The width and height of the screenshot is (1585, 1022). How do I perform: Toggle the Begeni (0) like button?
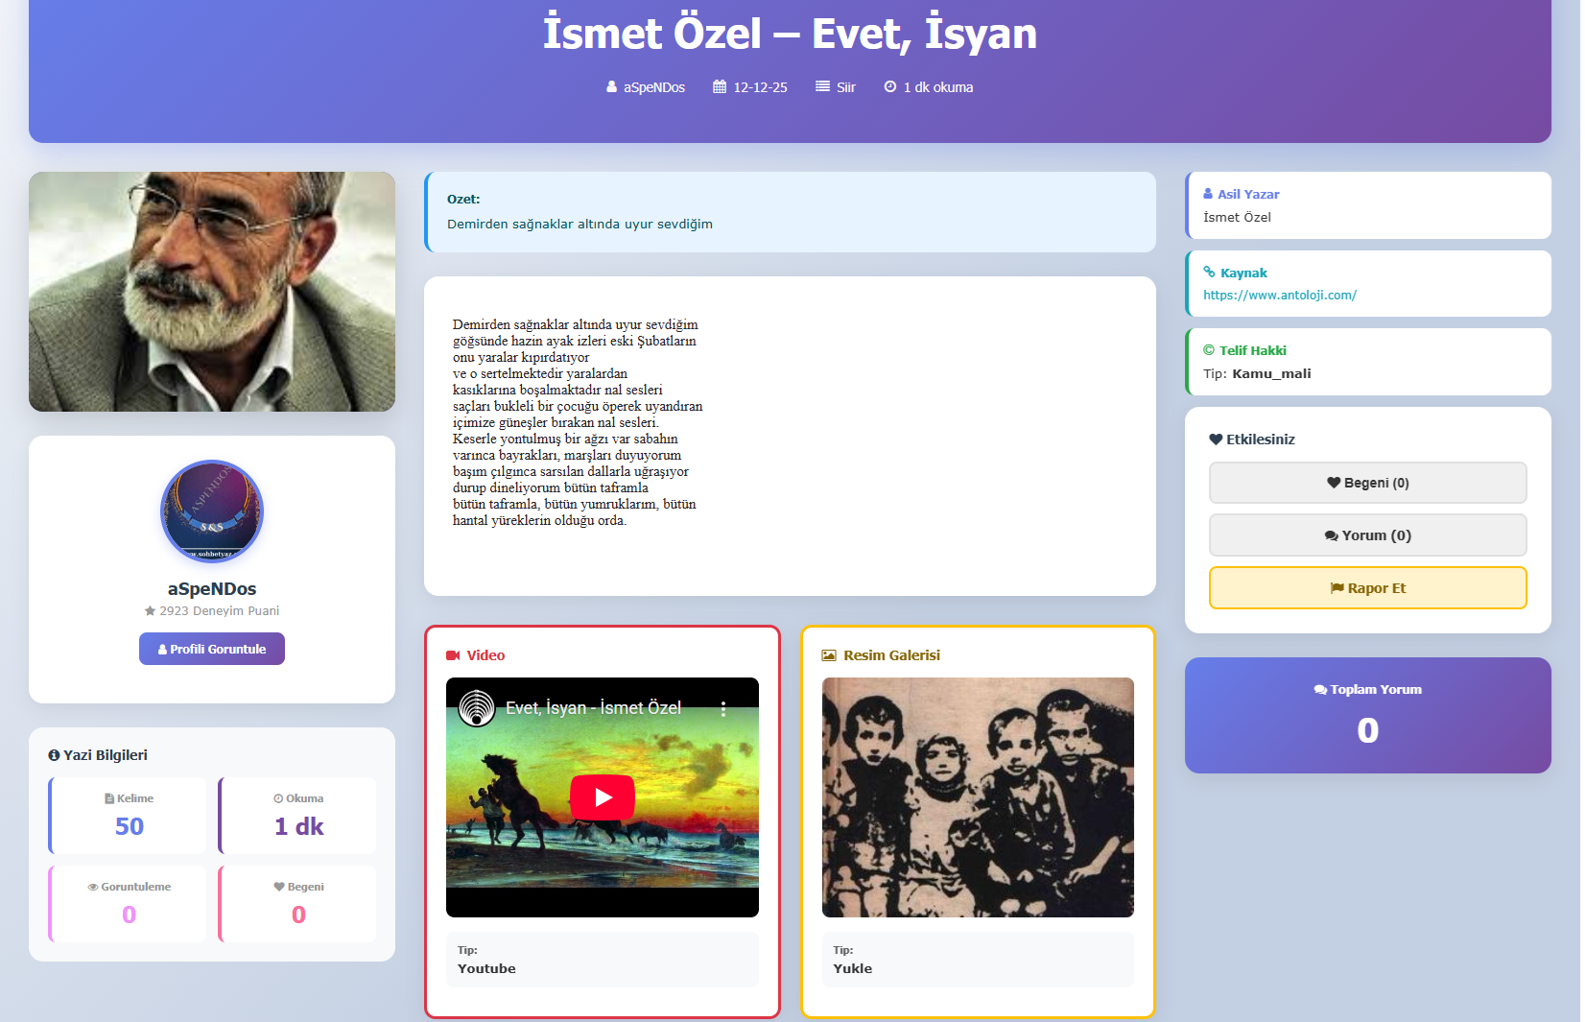pos(1367,483)
